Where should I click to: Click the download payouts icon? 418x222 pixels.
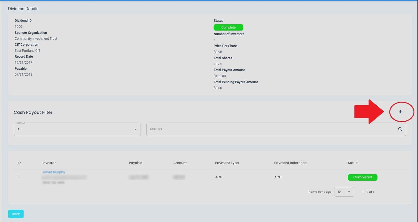coord(400,112)
